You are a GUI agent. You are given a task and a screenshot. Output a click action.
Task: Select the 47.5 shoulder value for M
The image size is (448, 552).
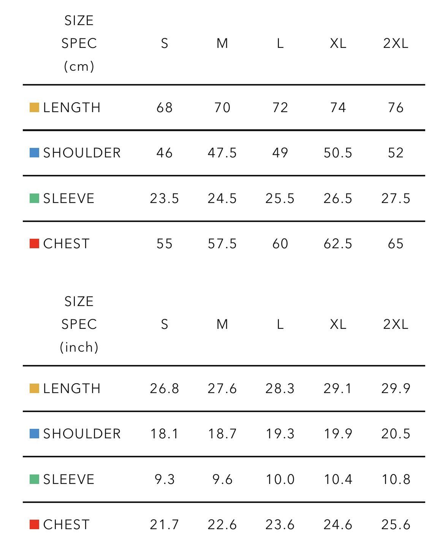tap(222, 153)
